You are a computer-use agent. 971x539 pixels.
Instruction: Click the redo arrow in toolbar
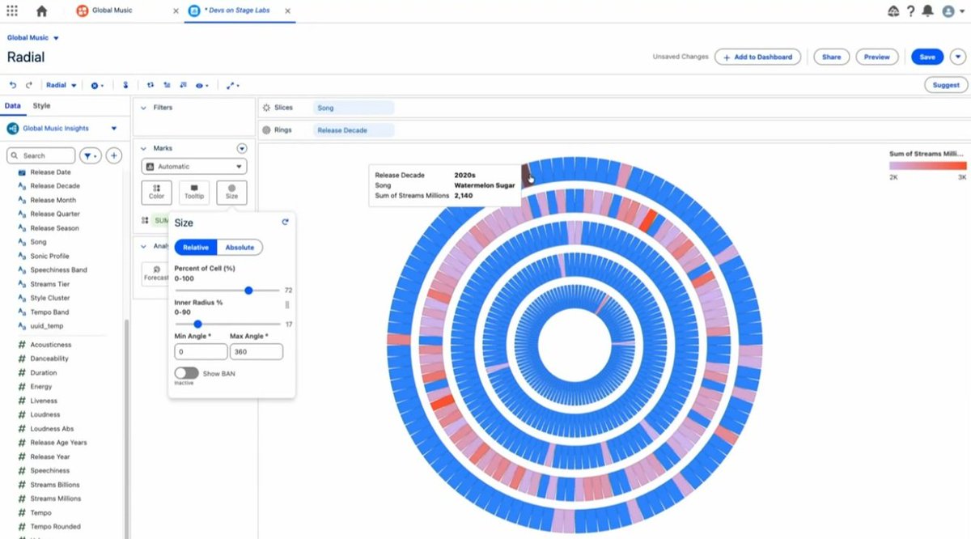click(x=29, y=85)
